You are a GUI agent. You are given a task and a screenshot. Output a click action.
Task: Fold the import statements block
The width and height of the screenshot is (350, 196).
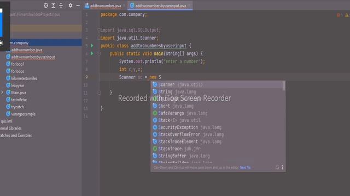tap(99, 30)
